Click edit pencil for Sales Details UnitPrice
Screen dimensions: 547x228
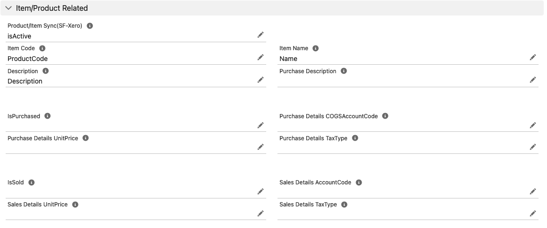pyautogui.click(x=261, y=213)
